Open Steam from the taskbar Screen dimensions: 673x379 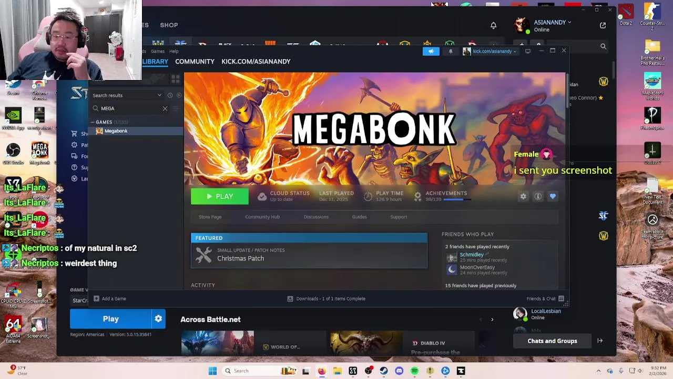(384, 371)
